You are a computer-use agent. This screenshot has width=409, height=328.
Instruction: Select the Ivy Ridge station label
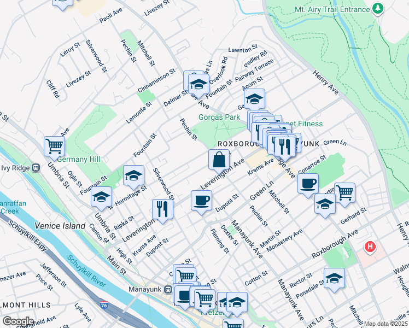click(x=15, y=168)
